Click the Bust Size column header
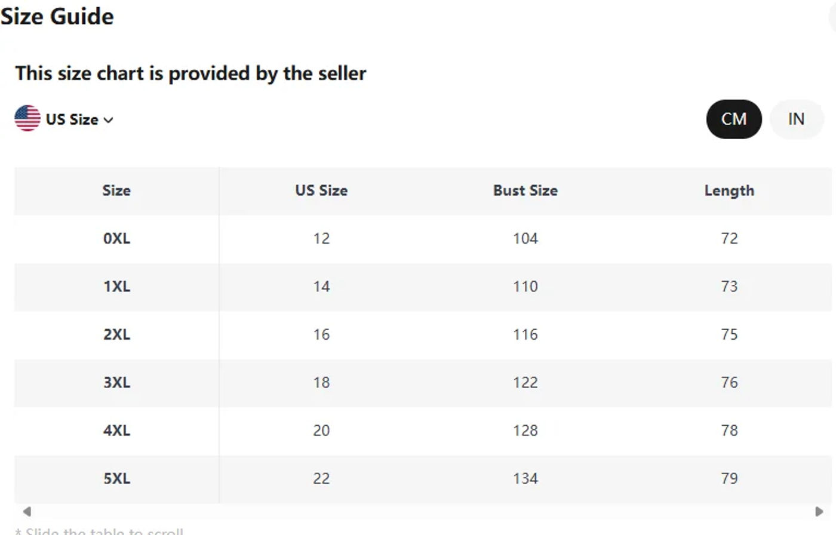This screenshot has height=535, width=836. point(525,190)
